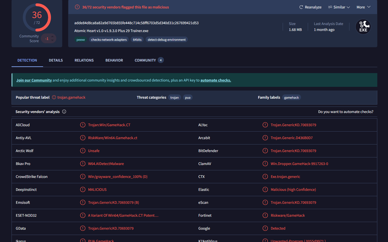
Task: Click the info icon beside Security vendors' analysis
Action: (64, 112)
